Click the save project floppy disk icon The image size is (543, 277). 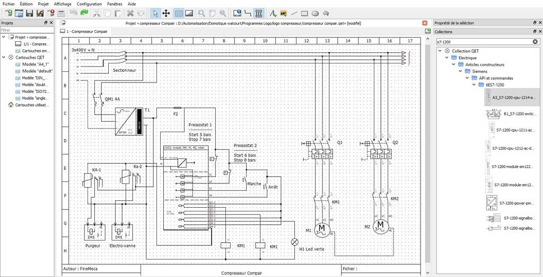point(29,13)
